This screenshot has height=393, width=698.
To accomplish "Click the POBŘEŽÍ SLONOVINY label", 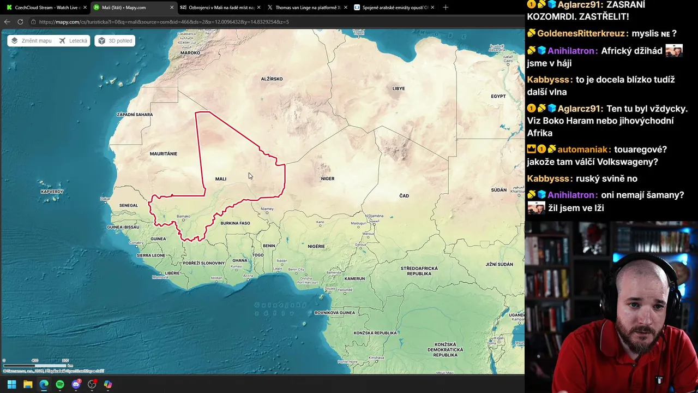I will tap(204, 263).
